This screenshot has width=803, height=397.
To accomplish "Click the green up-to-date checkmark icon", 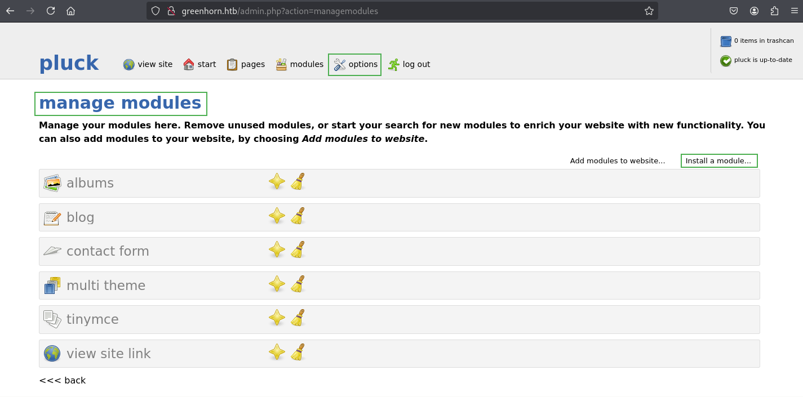I will tap(726, 60).
